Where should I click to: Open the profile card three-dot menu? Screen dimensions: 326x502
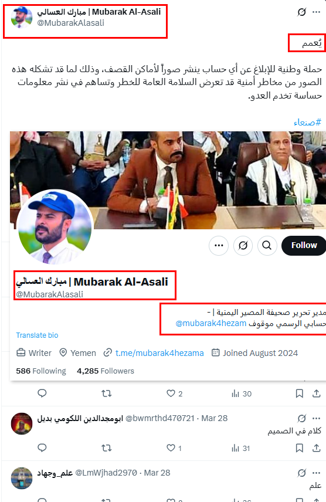click(x=219, y=246)
